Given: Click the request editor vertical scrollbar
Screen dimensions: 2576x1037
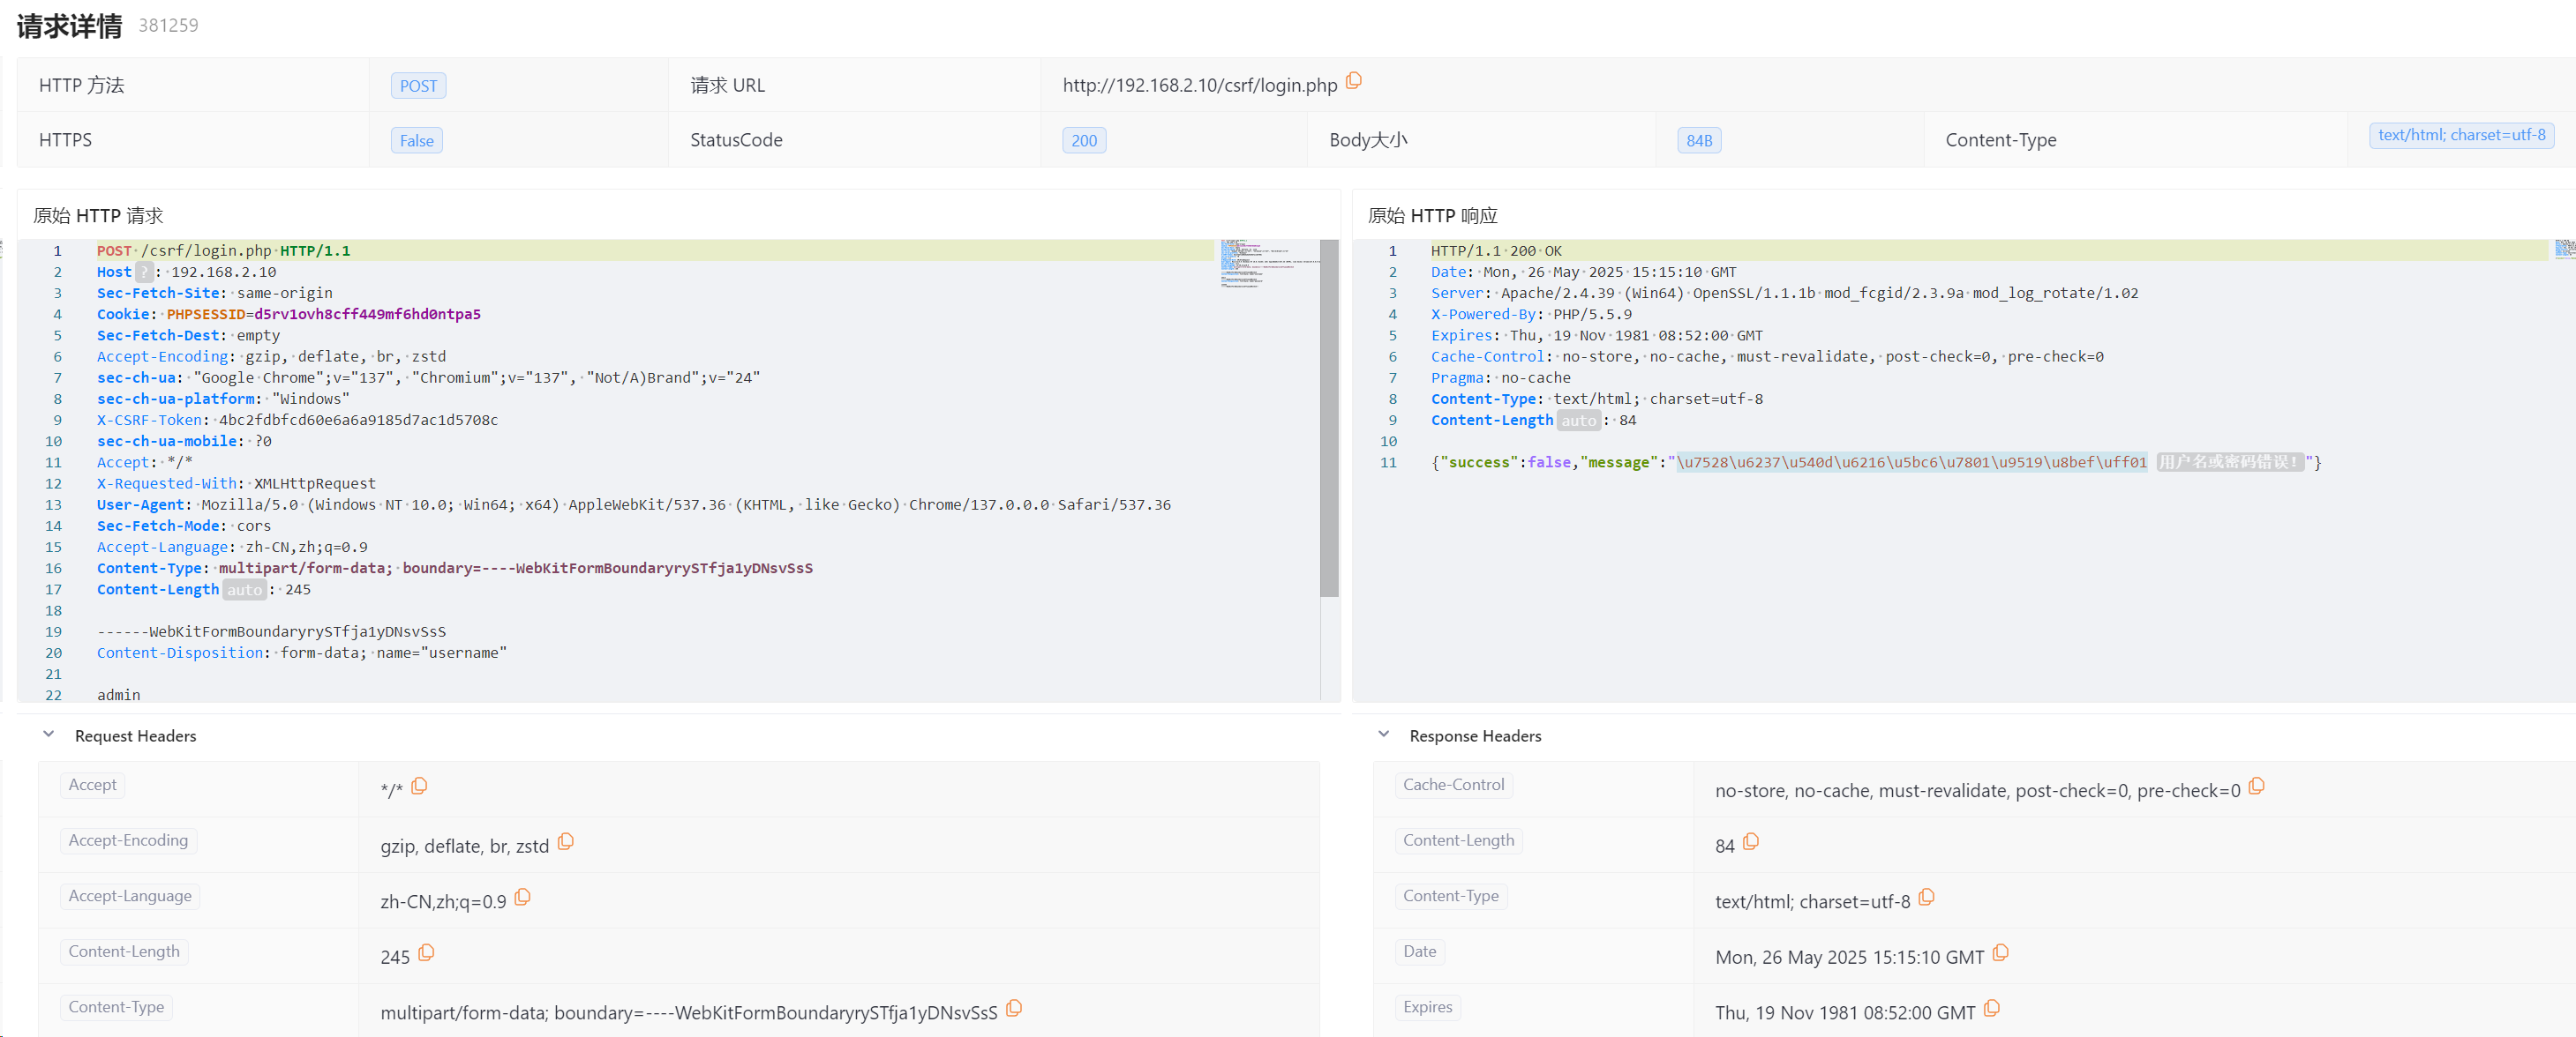Looking at the screenshot, I should coord(1329,418).
